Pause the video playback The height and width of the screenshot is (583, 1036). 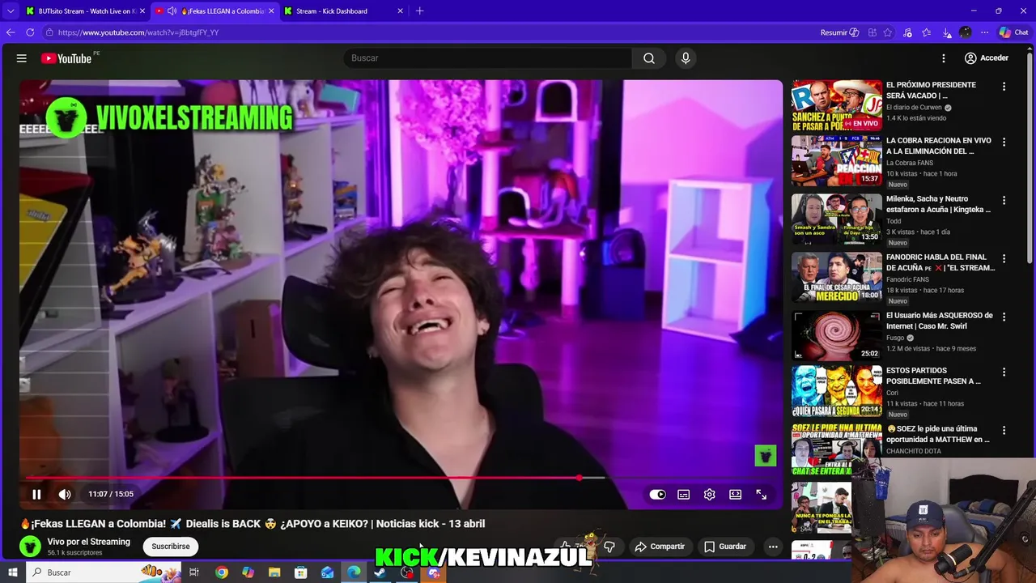[x=36, y=494]
